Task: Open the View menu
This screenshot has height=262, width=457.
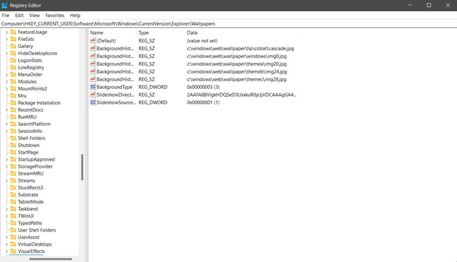Action: coord(34,15)
